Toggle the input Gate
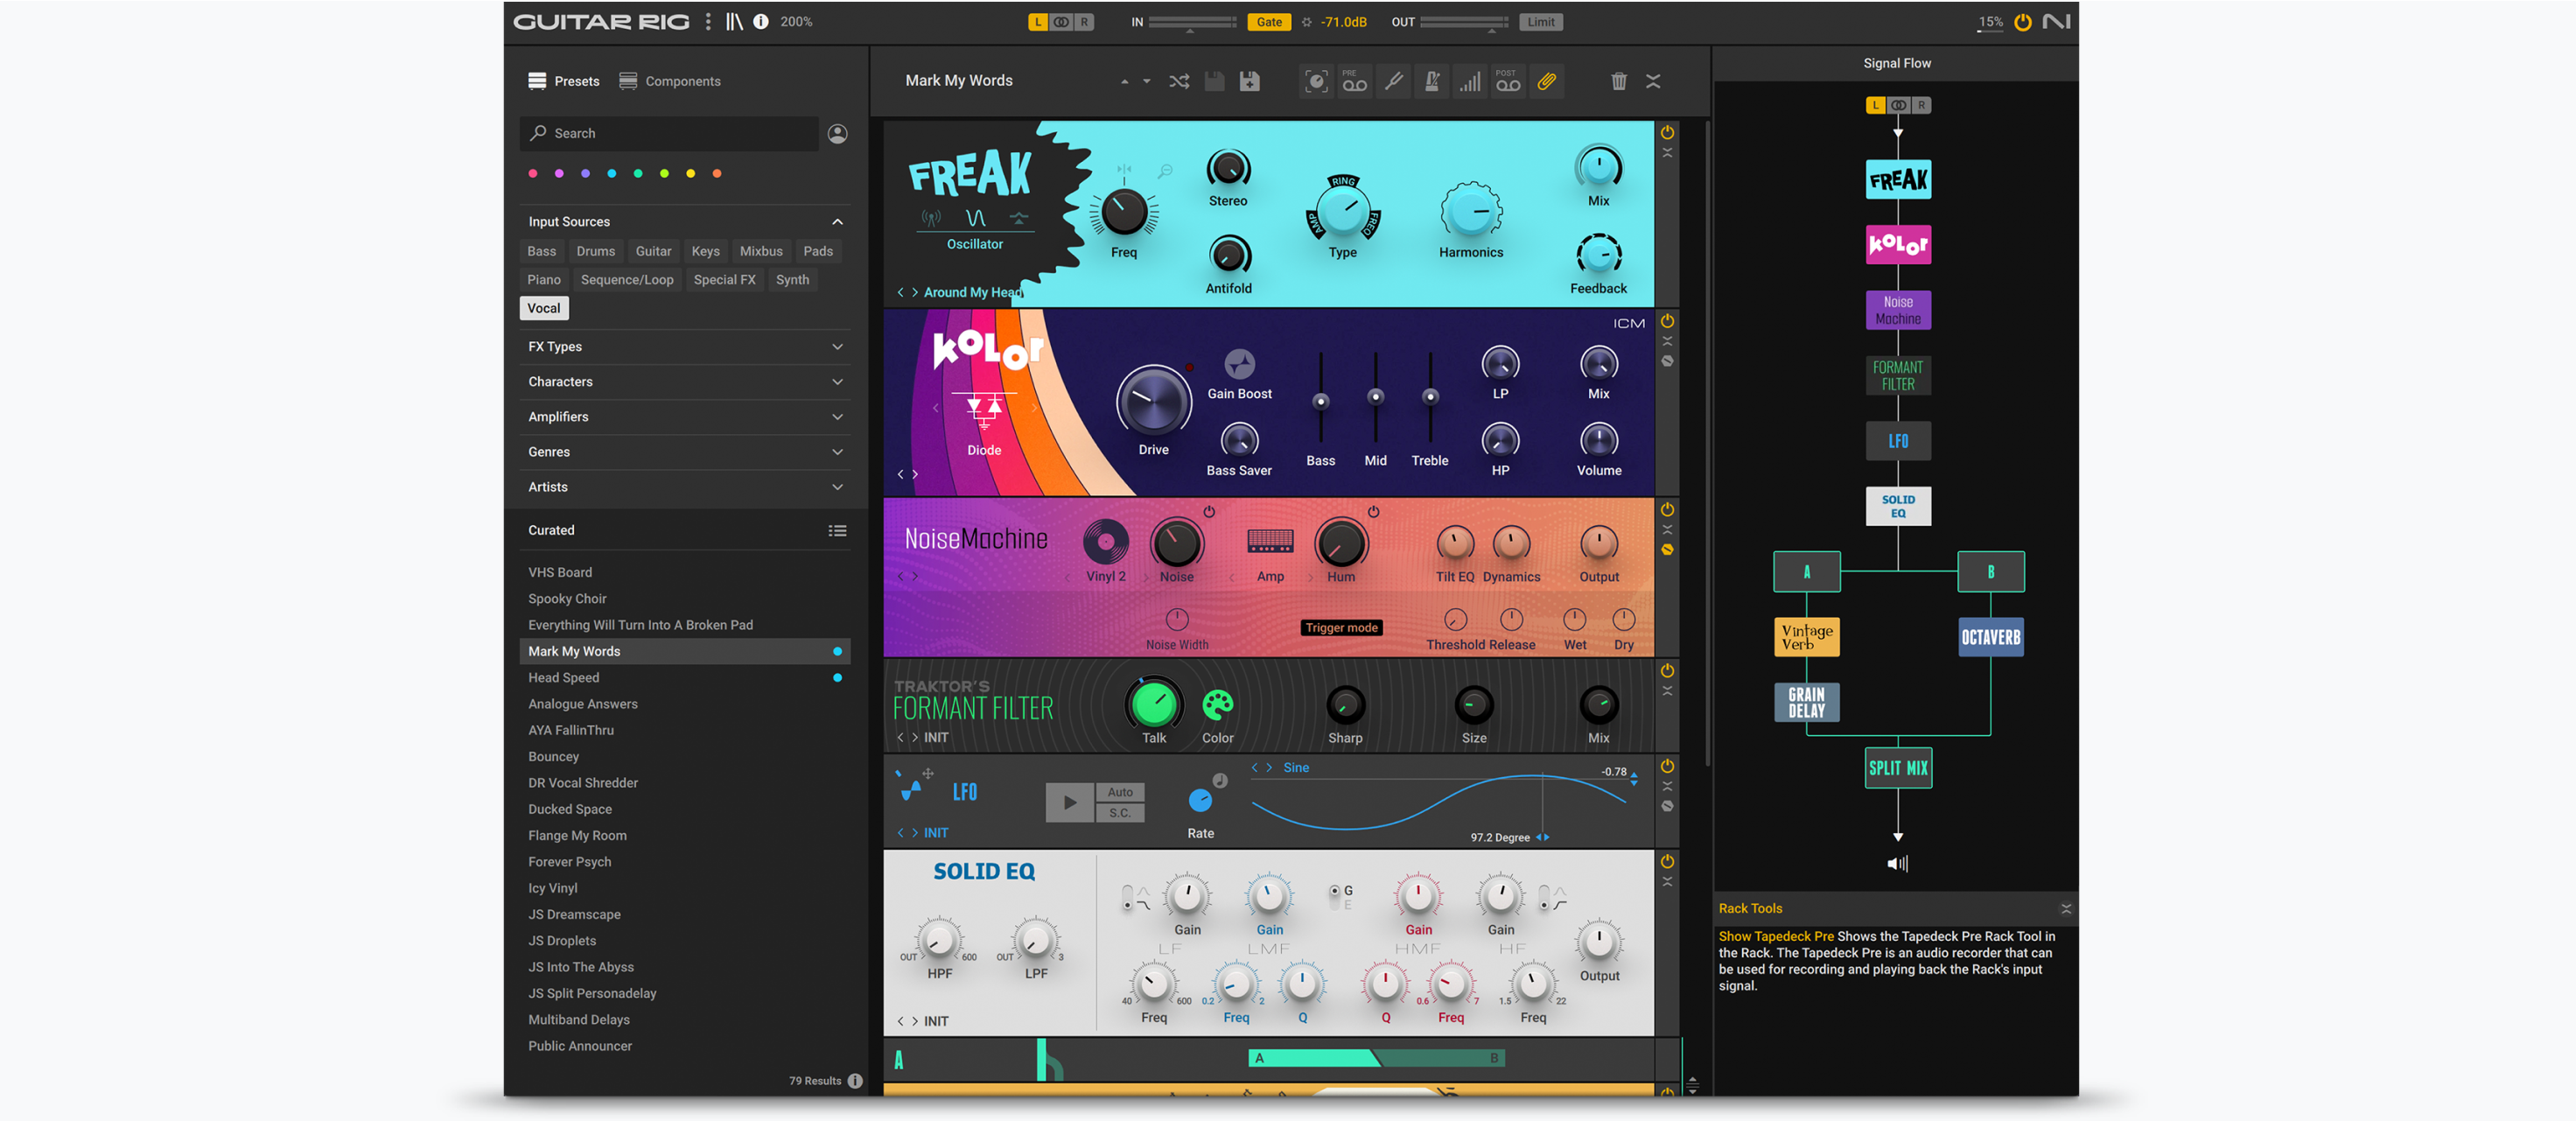Viewport: 2576px width, 1121px height. pos(1268,22)
